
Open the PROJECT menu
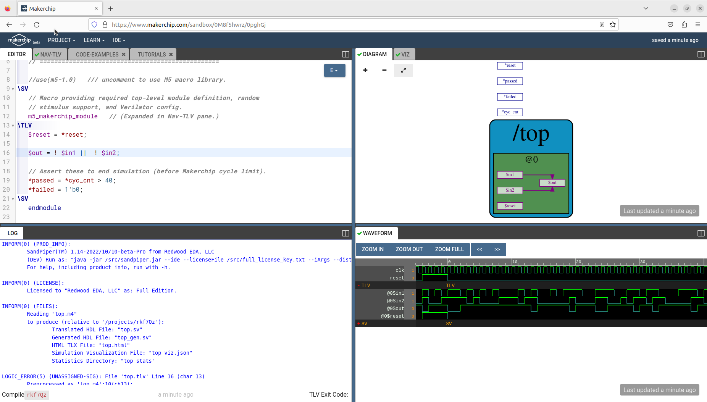click(61, 40)
